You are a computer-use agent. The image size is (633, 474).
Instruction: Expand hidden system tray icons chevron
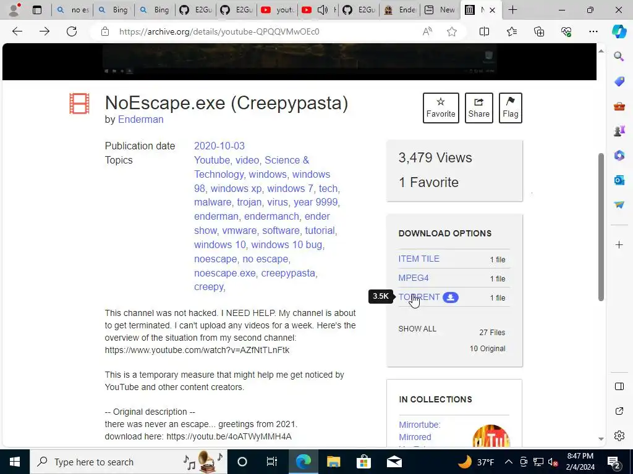[509, 462]
